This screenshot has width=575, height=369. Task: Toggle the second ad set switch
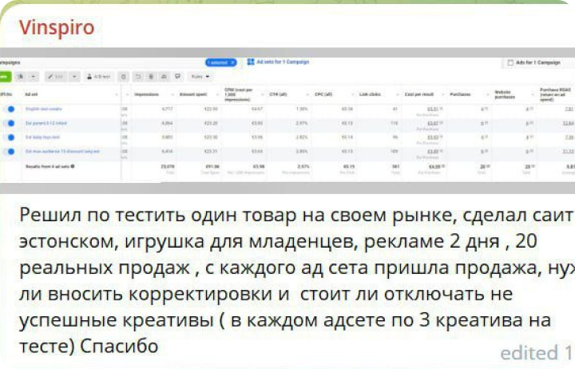coord(10,123)
